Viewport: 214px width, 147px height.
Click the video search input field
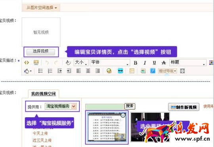coord(105,107)
